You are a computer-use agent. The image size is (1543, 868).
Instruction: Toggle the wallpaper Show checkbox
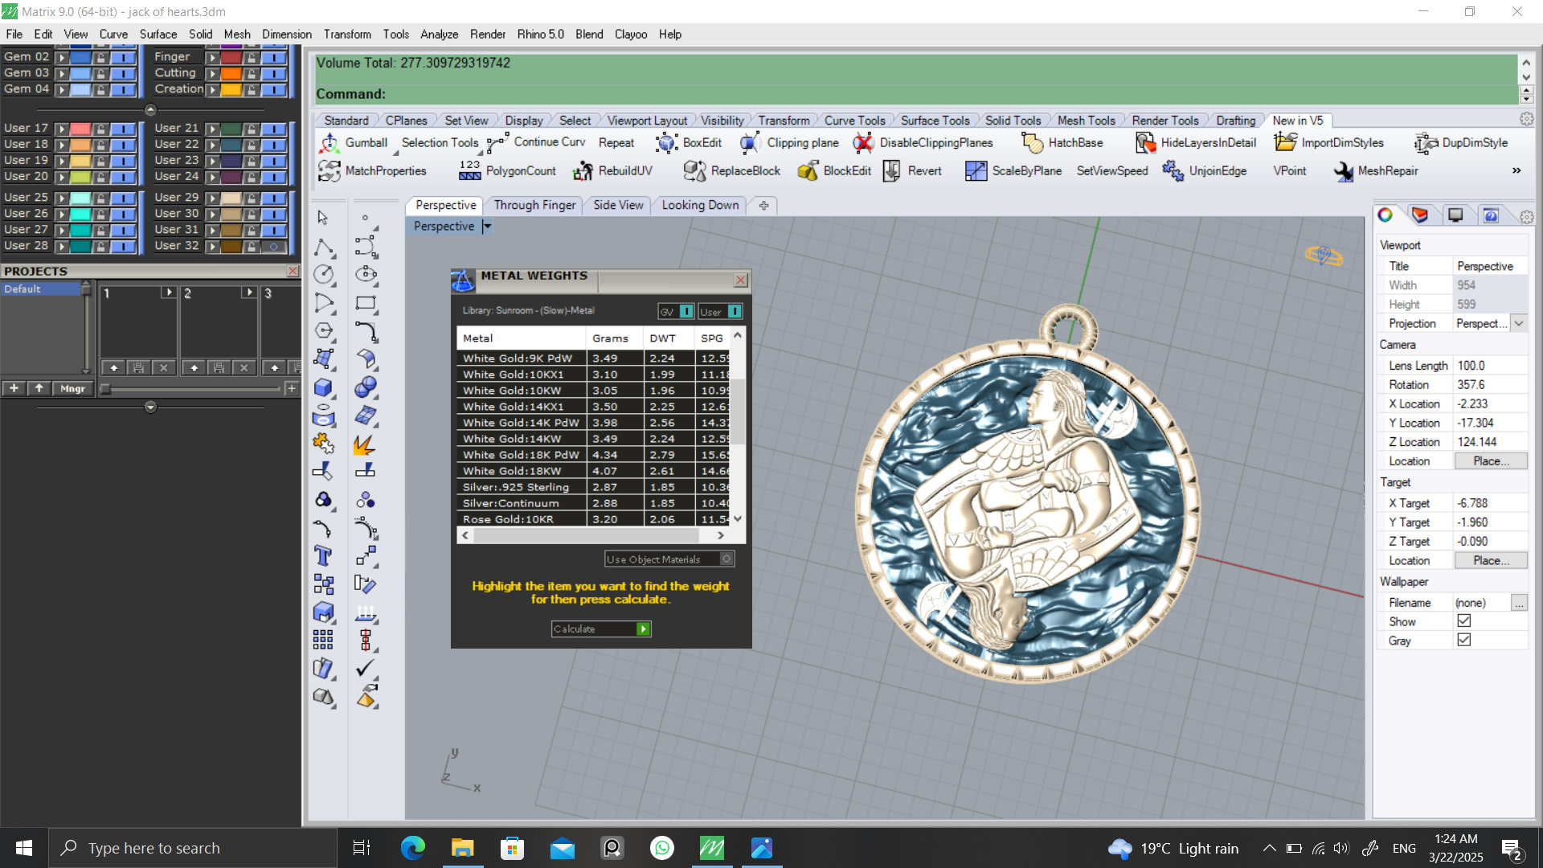[1463, 621]
